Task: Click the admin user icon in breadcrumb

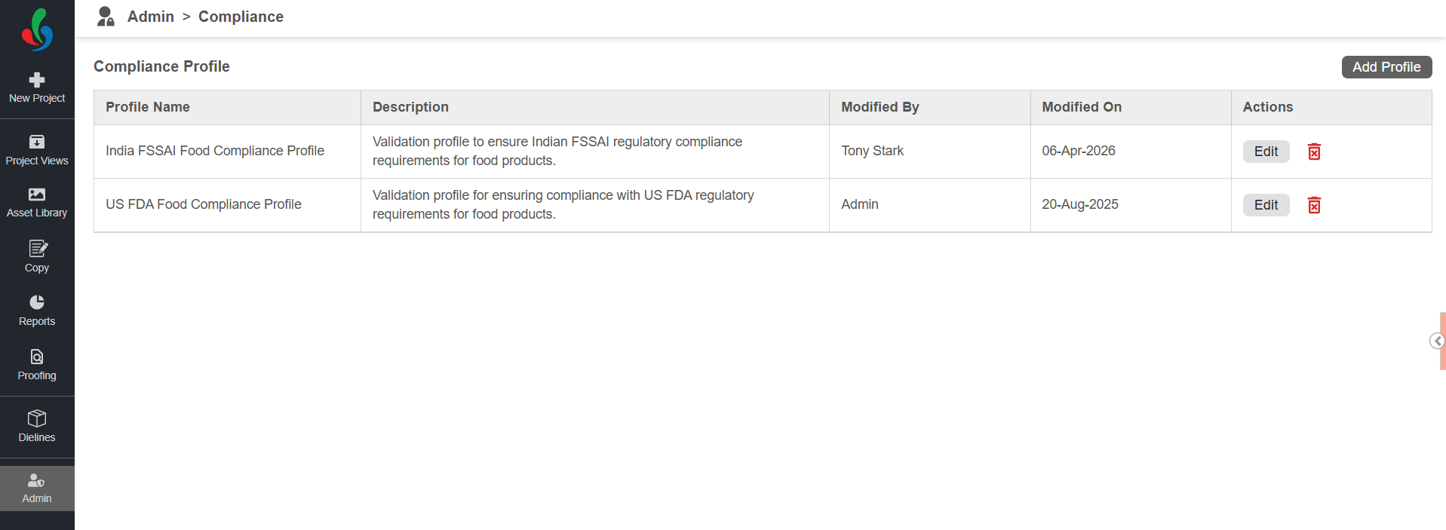Action: coord(106,17)
